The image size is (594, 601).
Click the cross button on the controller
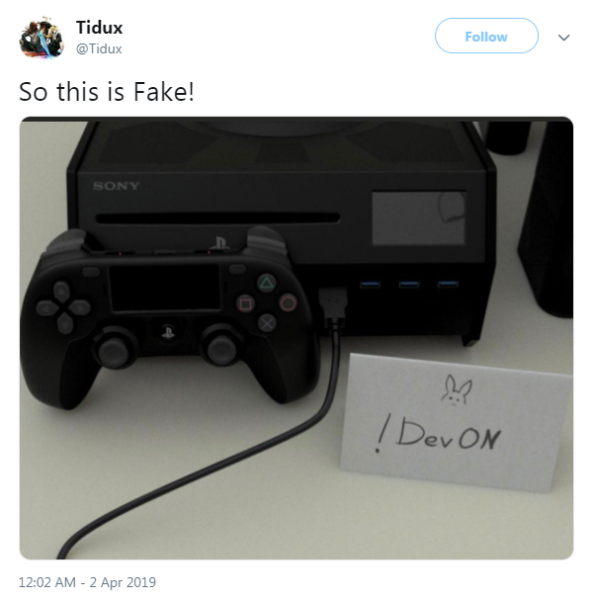click(x=268, y=323)
